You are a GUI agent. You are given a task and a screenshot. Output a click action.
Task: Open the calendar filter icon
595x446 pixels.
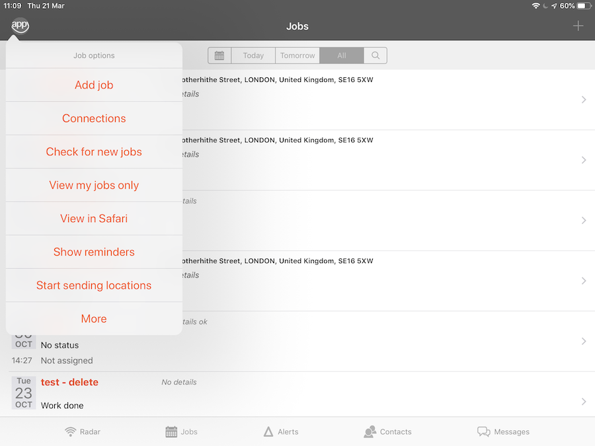(x=219, y=56)
